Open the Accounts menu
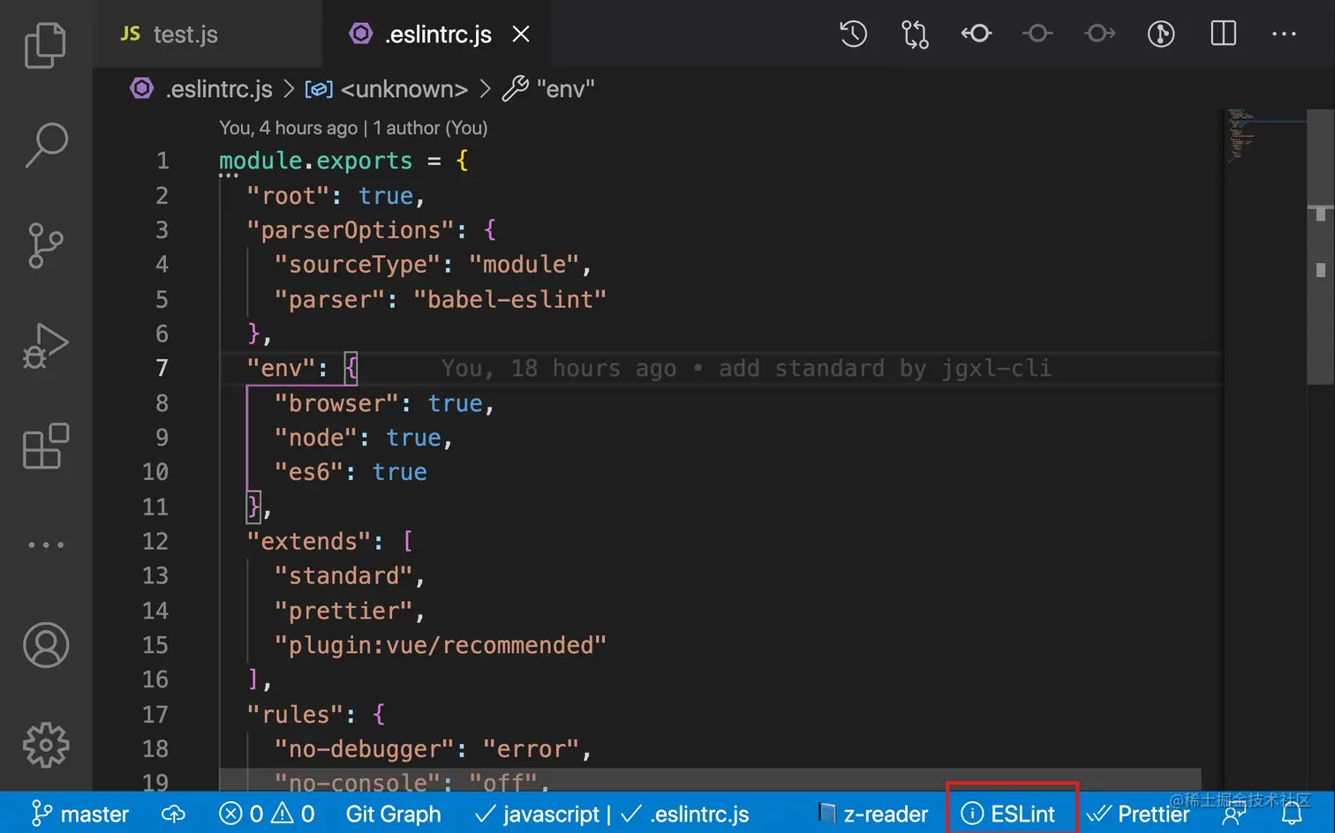The height and width of the screenshot is (833, 1335). [x=45, y=645]
